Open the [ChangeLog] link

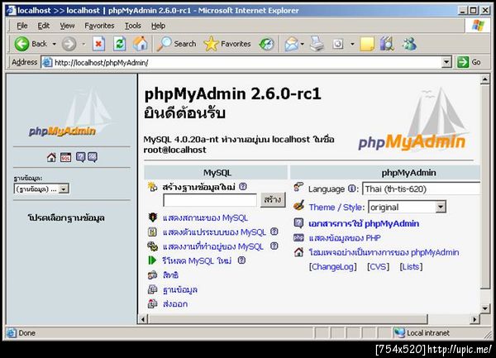(333, 267)
